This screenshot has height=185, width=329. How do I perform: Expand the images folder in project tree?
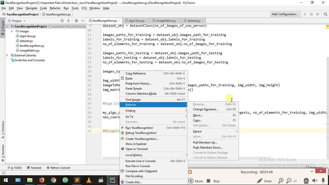(x=12, y=31)
